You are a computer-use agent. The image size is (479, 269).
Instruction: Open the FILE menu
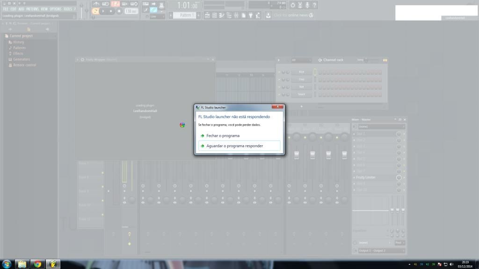pos(6,9)
